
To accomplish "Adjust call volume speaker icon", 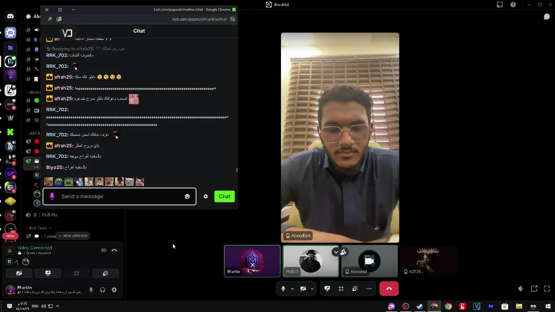I will (521, 289).
